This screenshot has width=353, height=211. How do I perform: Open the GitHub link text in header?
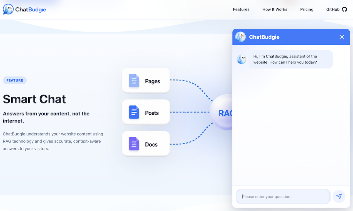coord(333,9)
